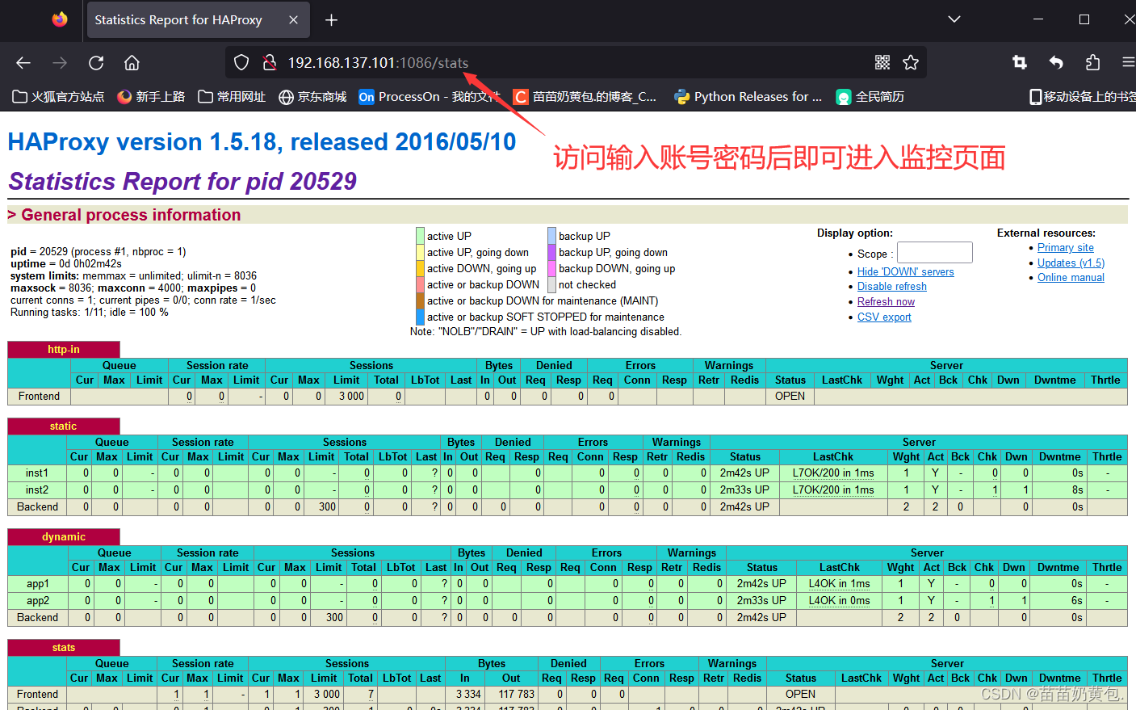Click the app2 server row name

pyautogui.click(x=38, y=601)
